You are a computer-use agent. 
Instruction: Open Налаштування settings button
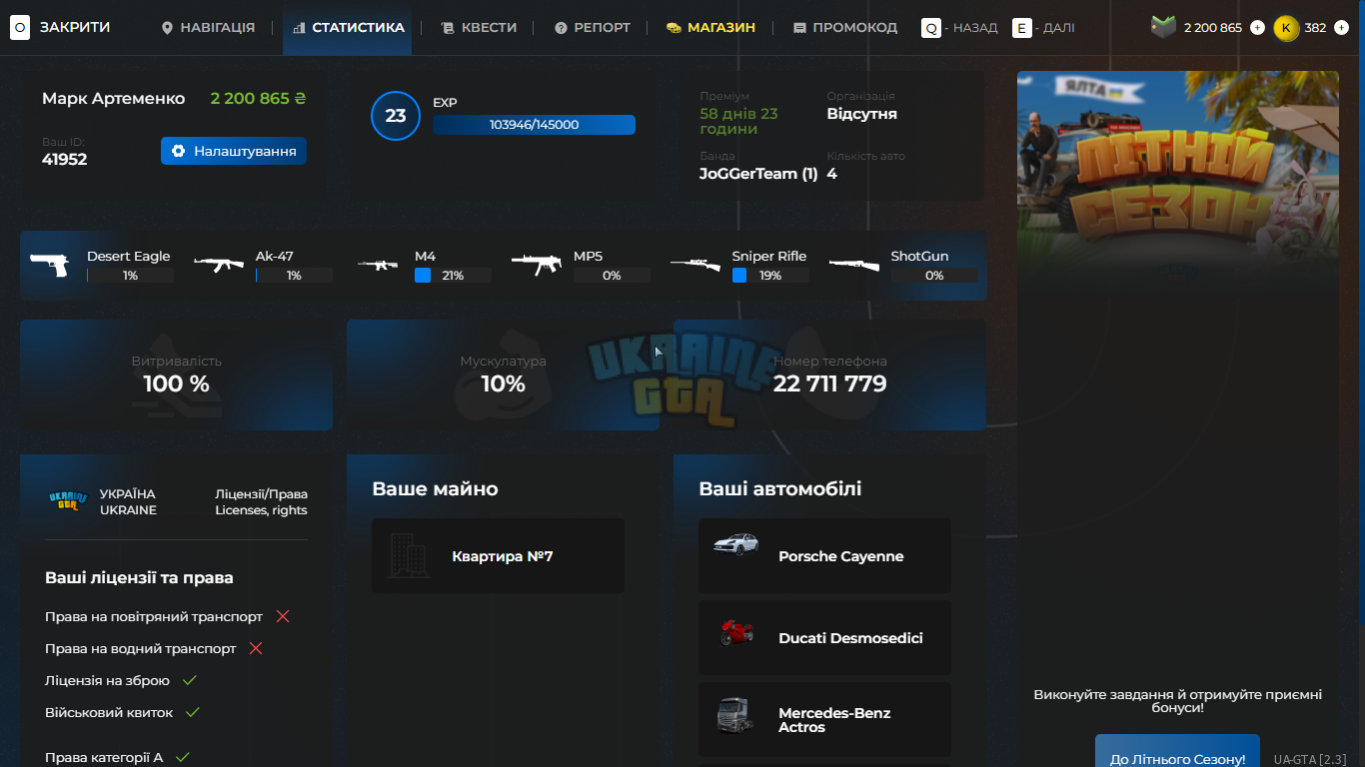pyautogui.click(x=234, y=151)
